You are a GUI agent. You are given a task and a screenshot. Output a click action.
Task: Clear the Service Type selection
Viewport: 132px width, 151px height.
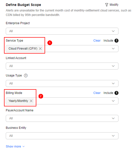coord(97,41)
